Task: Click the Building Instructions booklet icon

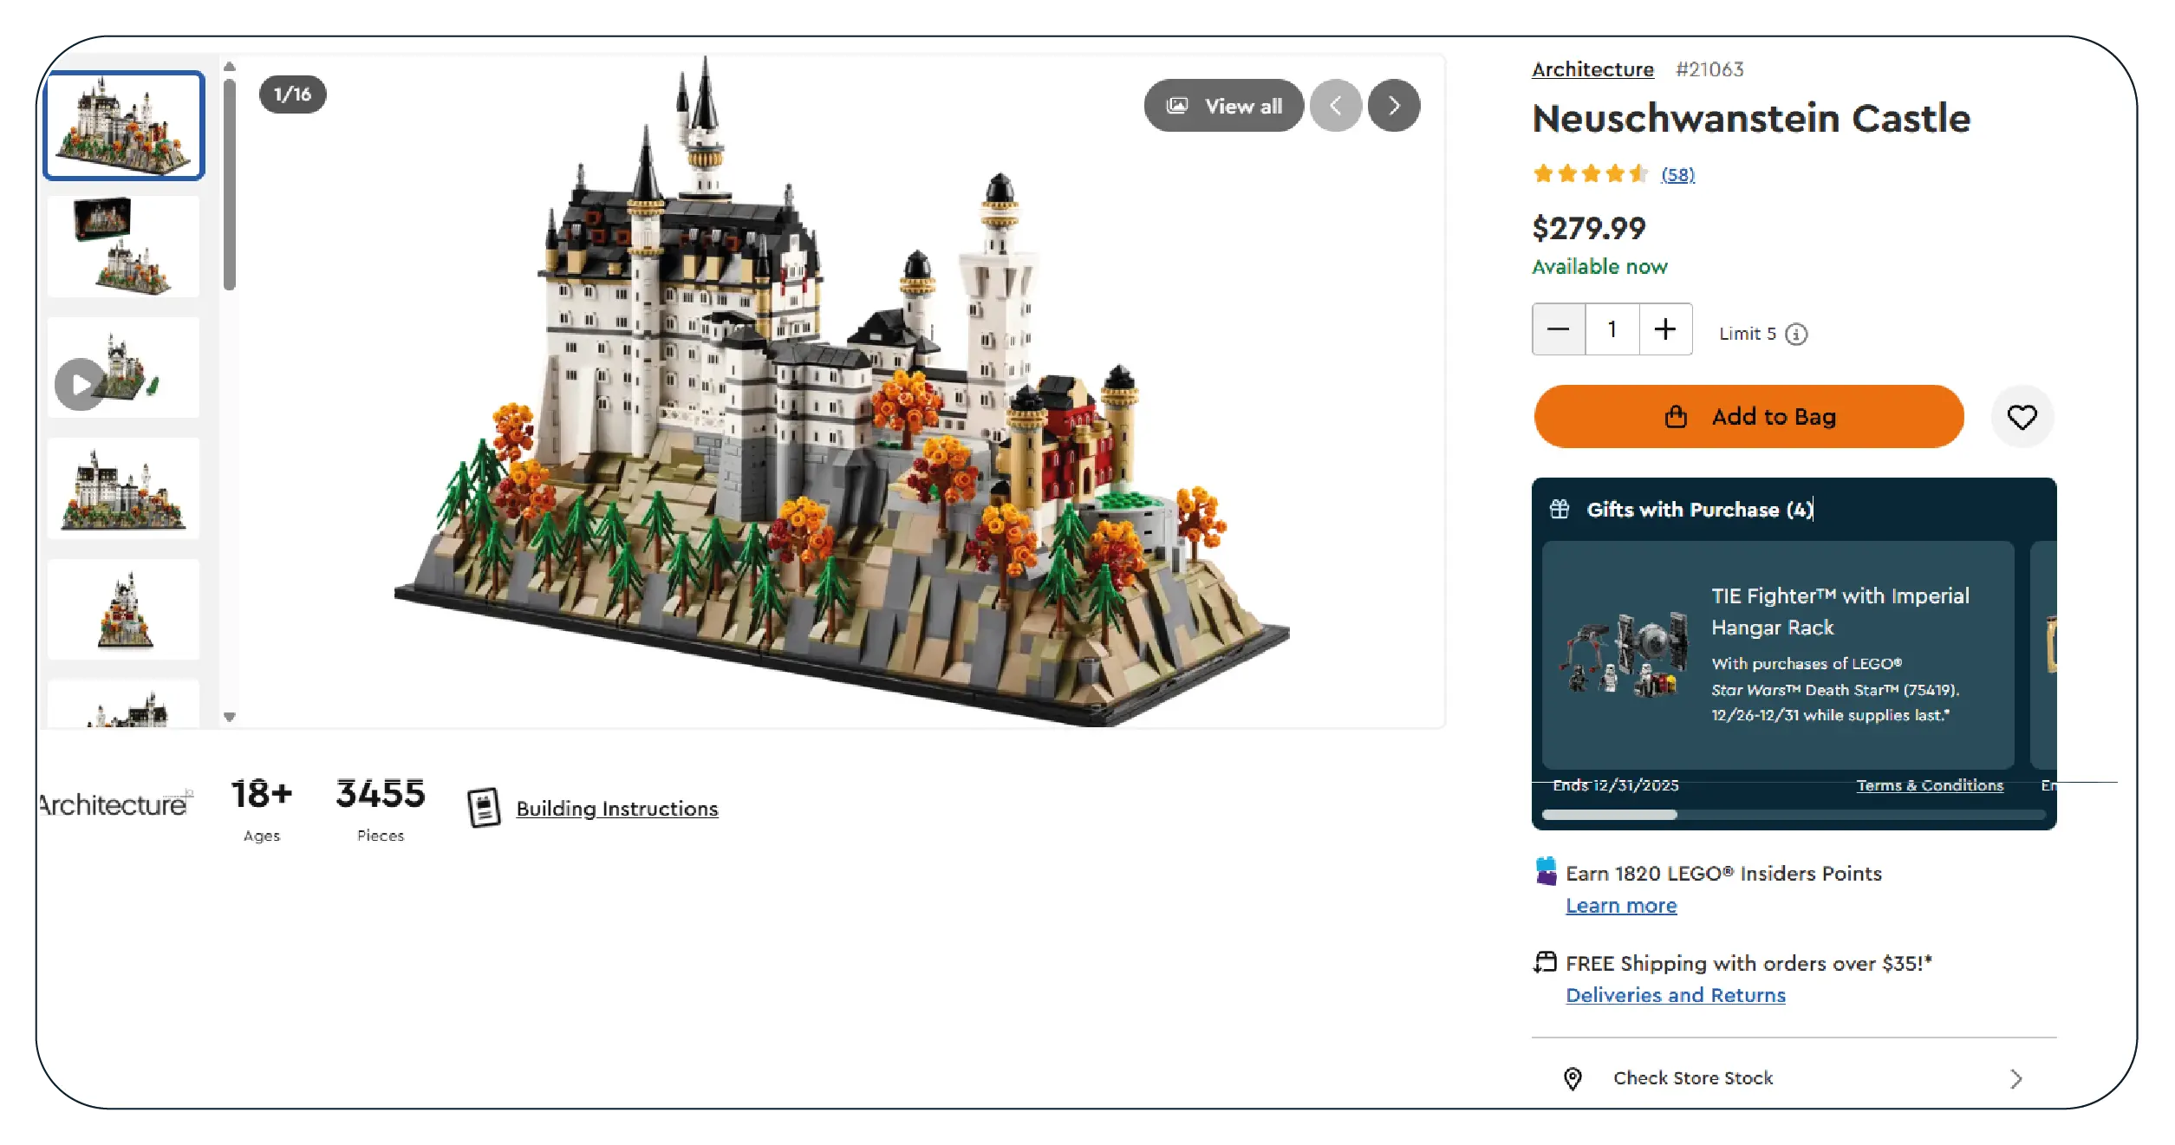Action: (x=484, y=808)
